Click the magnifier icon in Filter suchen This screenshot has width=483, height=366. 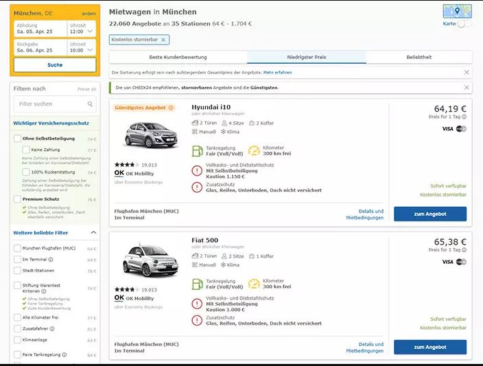(x=90, y=104)
